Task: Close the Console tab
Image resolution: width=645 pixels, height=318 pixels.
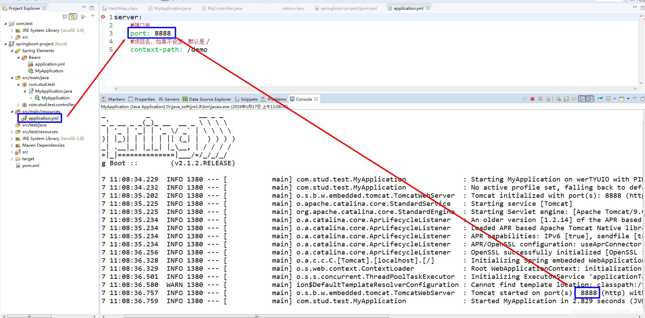Action: coord(316,99)
